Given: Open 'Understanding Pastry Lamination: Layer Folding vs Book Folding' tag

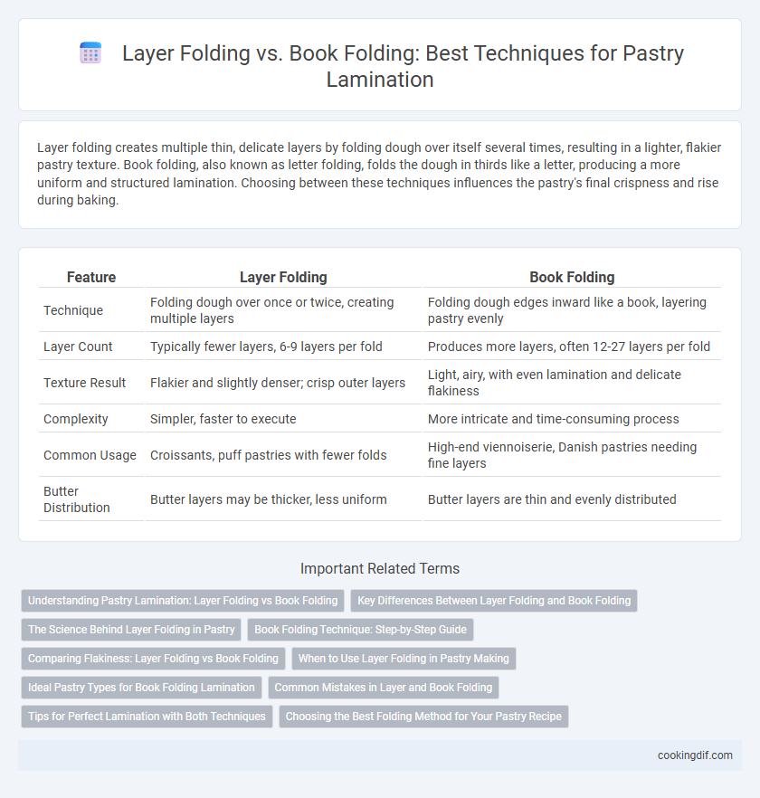Looking at the screenshot, I should point(183,601).
